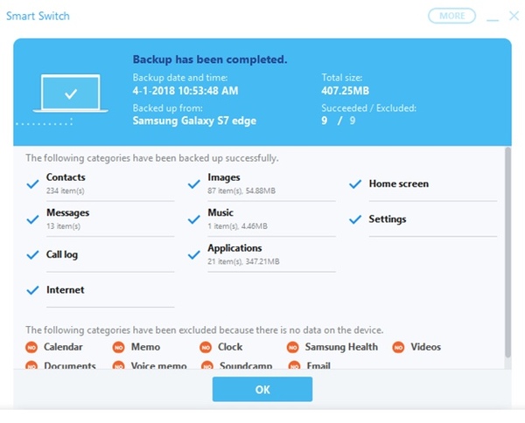525x423 pixels.
Task: Click the OK button
Action: point(262,389)
